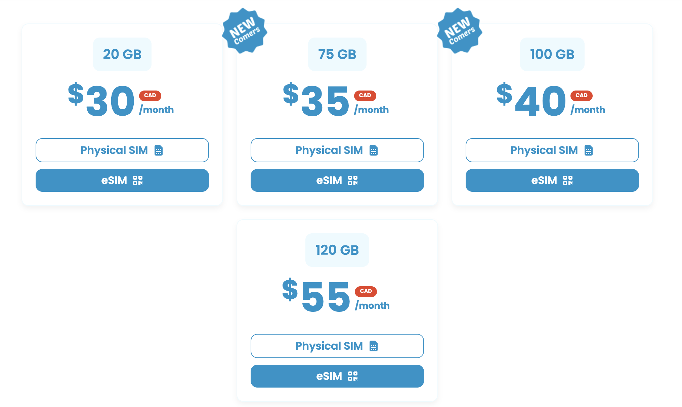The image size is (682, 407).
Task: Click New Comers badge on 75 GB plan
Action: [245, 31]
